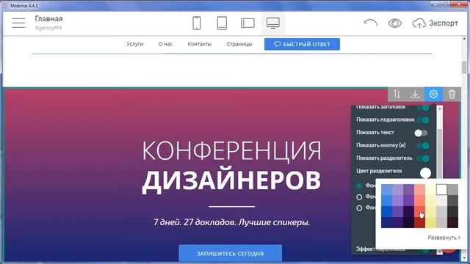The image size is (470, 264).
Task: Save block with download icon
Action: (x=415, y=94)
